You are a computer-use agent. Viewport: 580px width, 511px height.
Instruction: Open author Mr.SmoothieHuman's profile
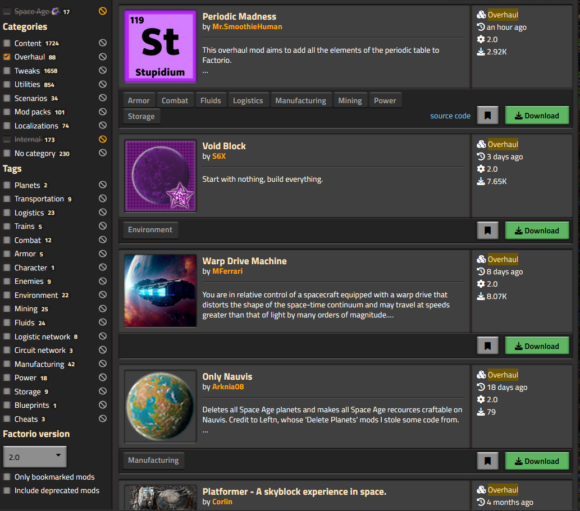pos(247,26)
